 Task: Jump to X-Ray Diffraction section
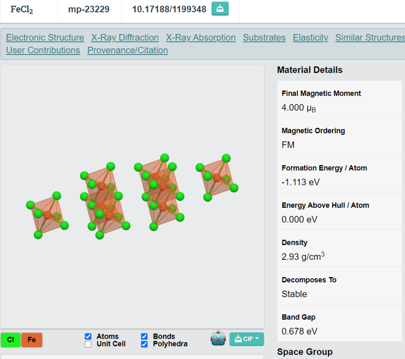pyautogui.click(x=125, y=38)
